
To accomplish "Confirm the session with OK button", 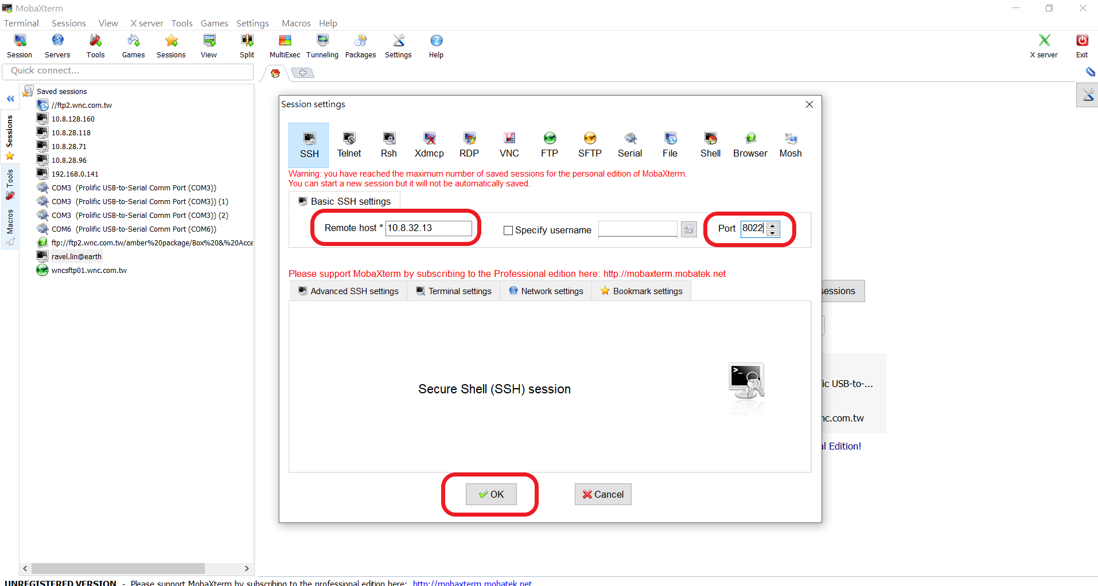I will pyautogui.click(x=491, y=494).
